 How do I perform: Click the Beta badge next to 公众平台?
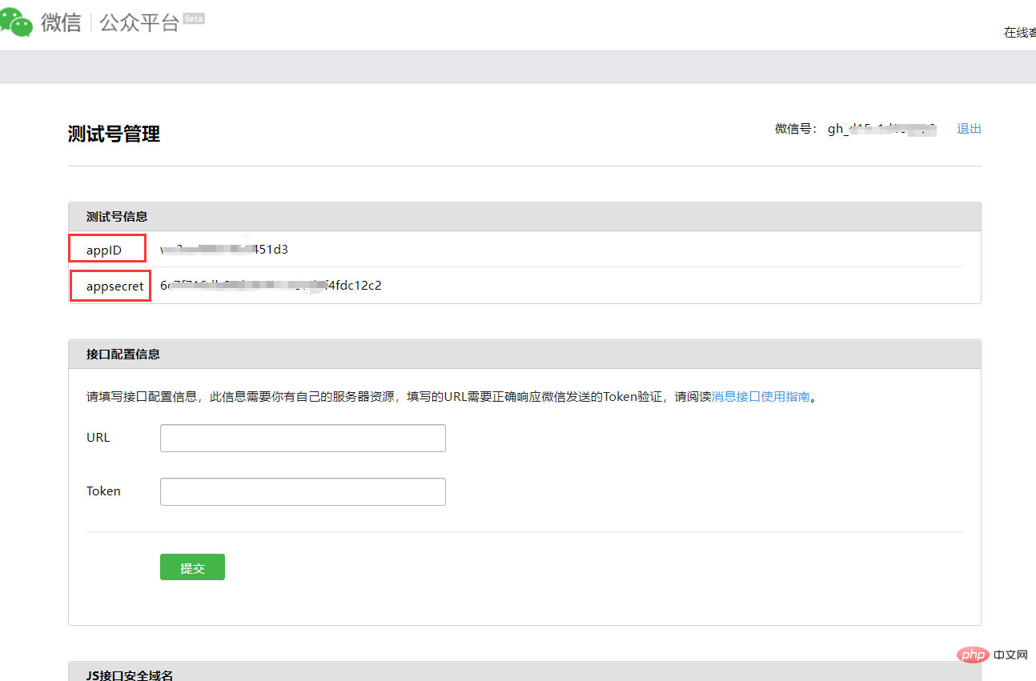pos(194,18)
